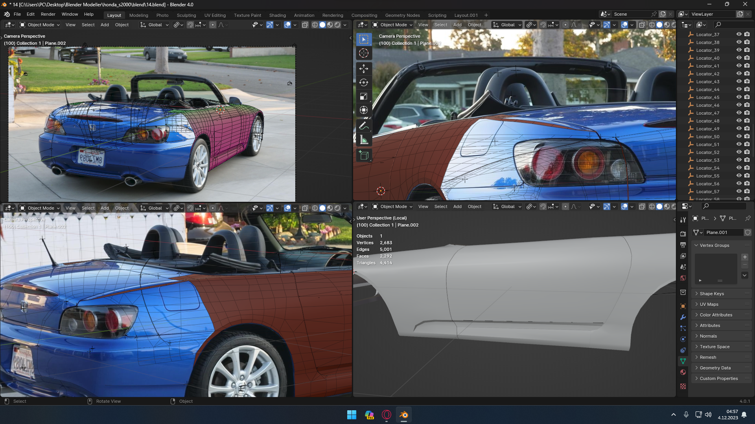This screenshot has height=424, width=755.
Task: Choose the Measure tool
Action: [364, 140]
